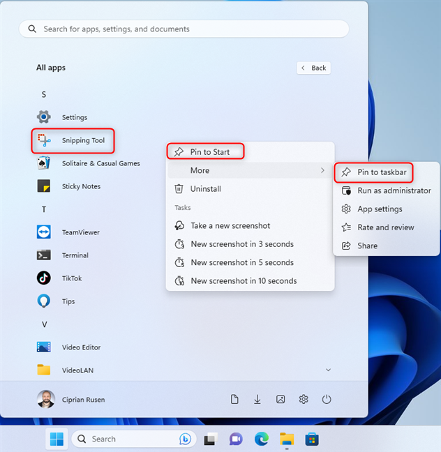Click the taskbar Search field
This screenshot has height=452, width=441.
(134, 439)
